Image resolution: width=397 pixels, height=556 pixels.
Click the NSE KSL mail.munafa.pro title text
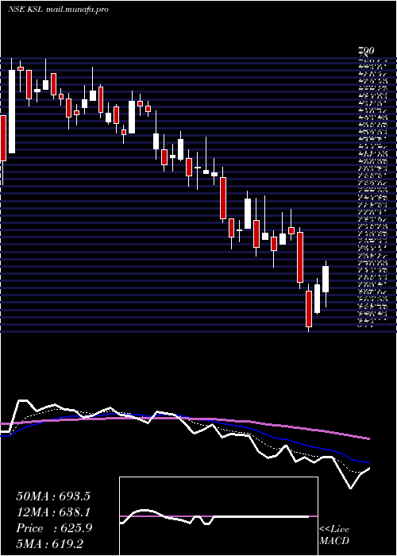tap(58, 10)
